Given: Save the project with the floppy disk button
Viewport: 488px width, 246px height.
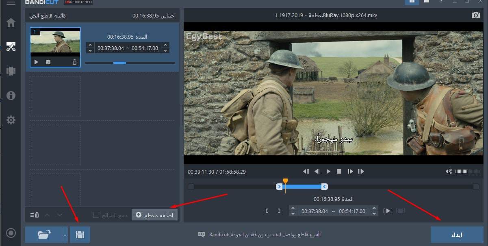Looking at the screenshot, I should point(80,235).
